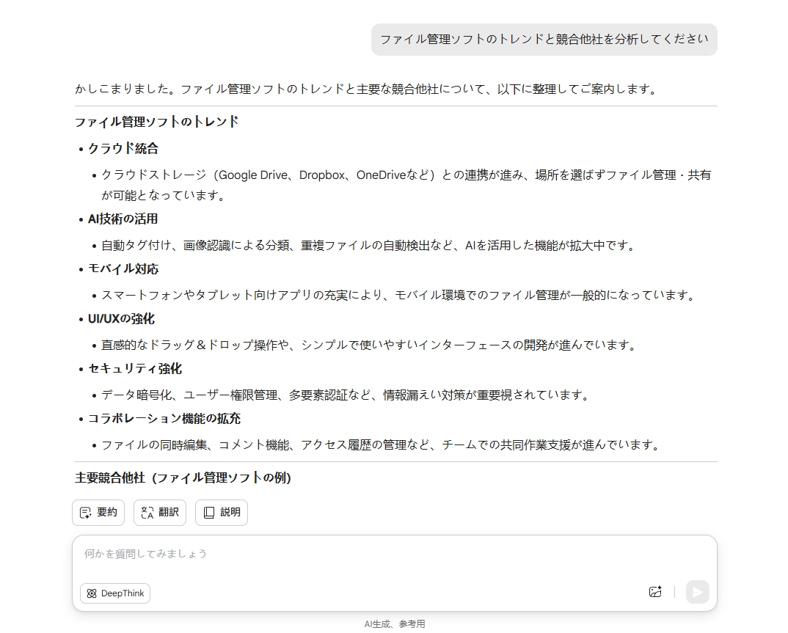
Task: Click the AI生成、参考用 disclaimer text
Action: [x=395, y=624]
